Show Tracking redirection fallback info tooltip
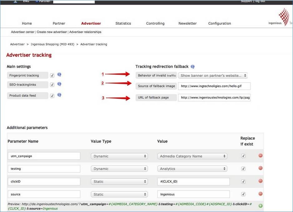This screenshot has height=212, width=293. pyautogui.click(x=192, y=67)
